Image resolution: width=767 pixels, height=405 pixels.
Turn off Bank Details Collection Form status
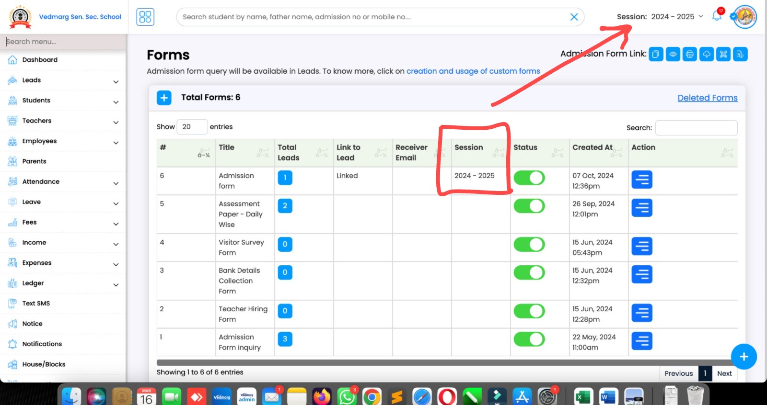pyautogui.click(x=529, y=272)
